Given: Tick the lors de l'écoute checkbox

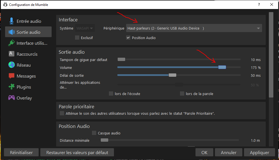Looking at the screenshot, I should click(111, 93).
